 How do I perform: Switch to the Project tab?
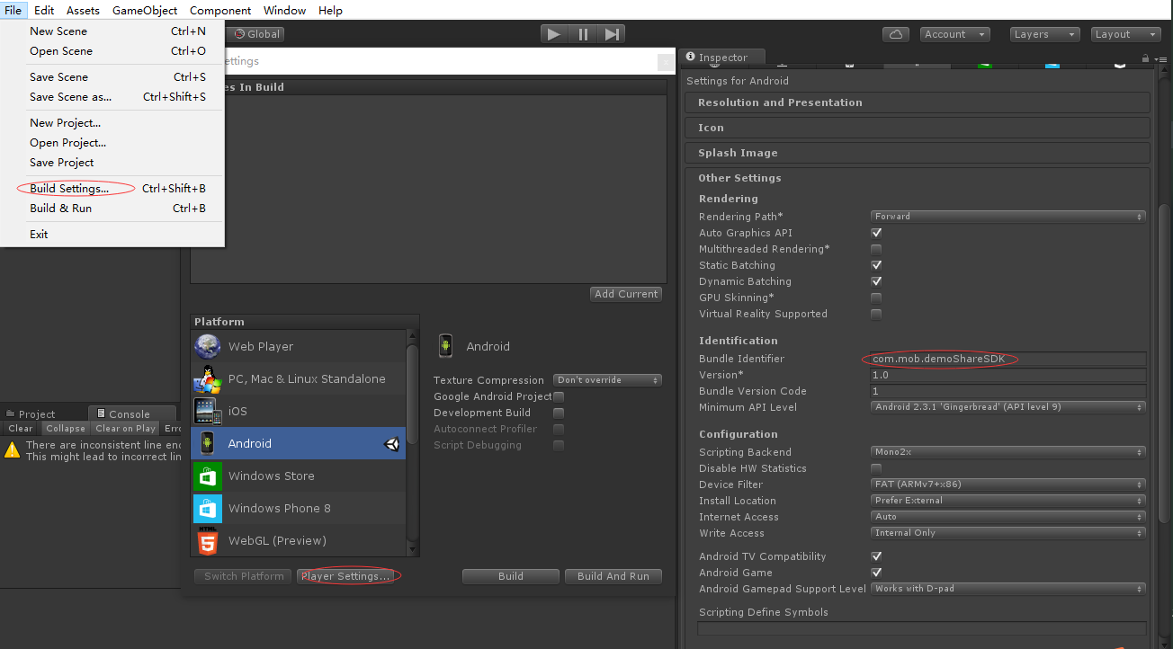pyautogui.click(x=37, y=414)
